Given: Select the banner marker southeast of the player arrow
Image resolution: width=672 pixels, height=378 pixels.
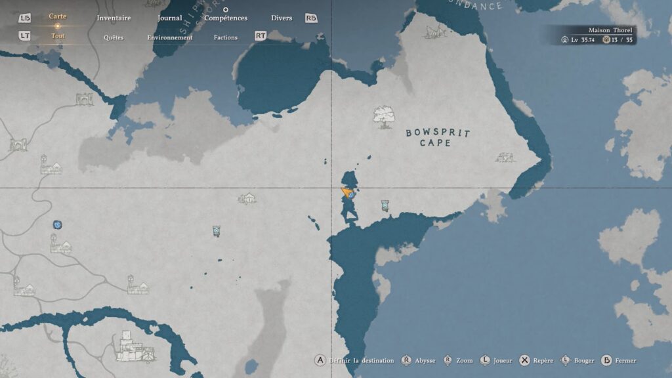Looking at the screenshot, I should [x=385, y=206].
